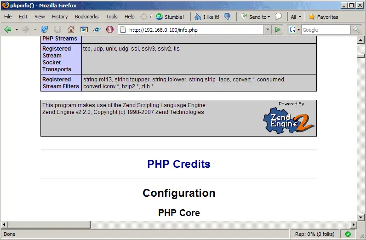Click the green Go arrow button
This screenshot has width=366, height=240.
pos(278,29)
